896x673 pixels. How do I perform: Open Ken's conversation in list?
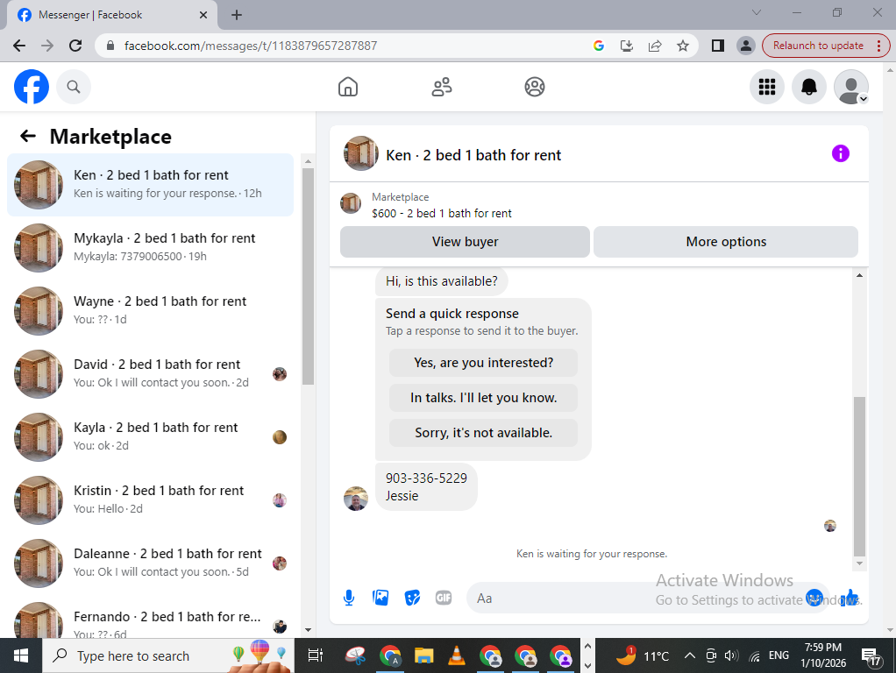pyautogui.click(x=150, y=185)
